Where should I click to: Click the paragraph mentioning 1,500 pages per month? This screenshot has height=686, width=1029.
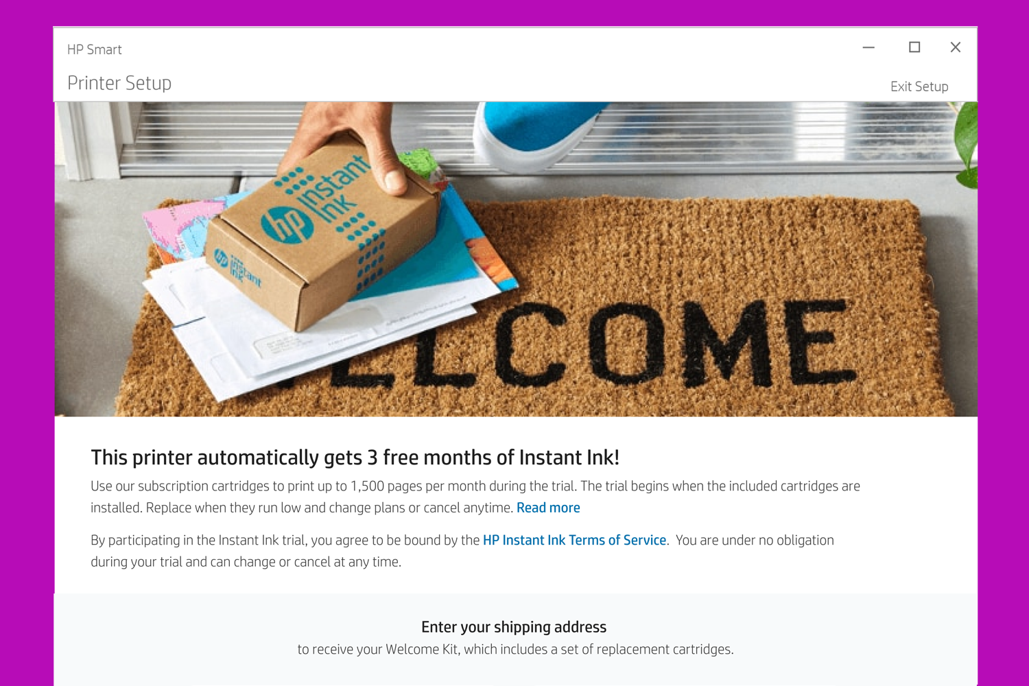tap(475, 497)
